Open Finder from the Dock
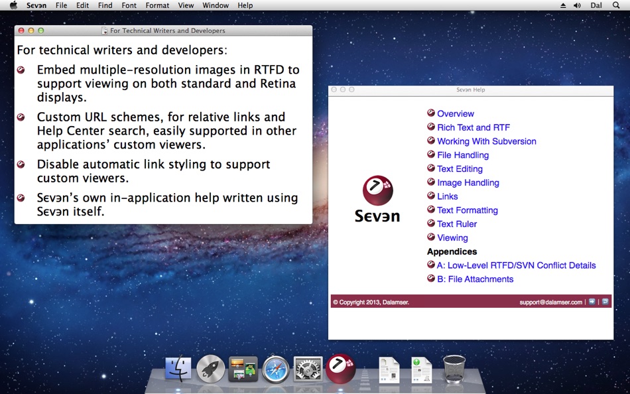Image resolution: width=630 pixels, height=394 pixels. [178, 368]
